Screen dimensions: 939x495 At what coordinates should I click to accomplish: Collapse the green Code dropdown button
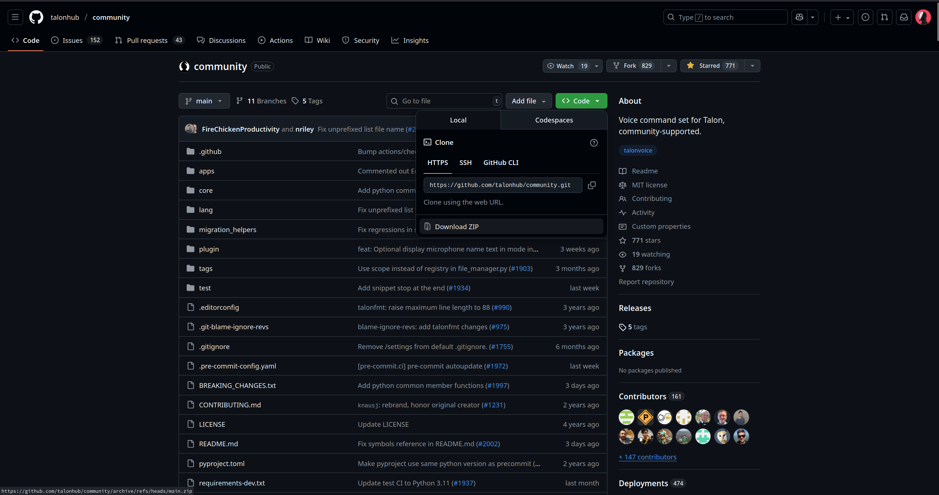click(581, 101)
